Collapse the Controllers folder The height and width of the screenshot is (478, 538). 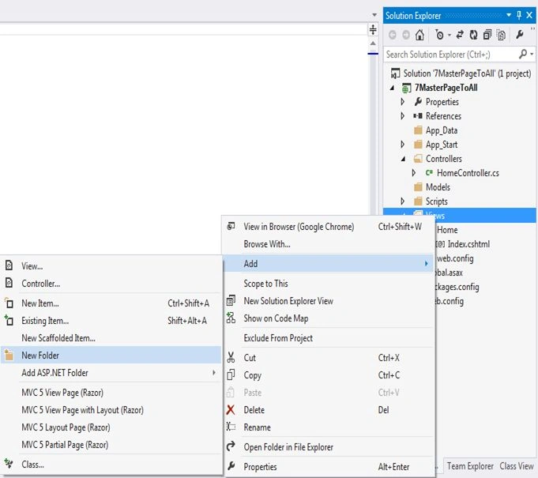tap(403, 159)
